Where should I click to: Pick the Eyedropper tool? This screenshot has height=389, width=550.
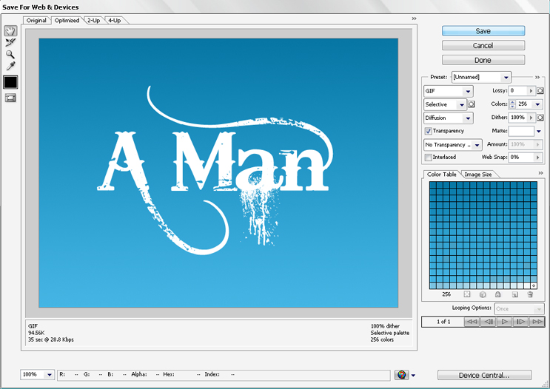(x=10, y=66)
